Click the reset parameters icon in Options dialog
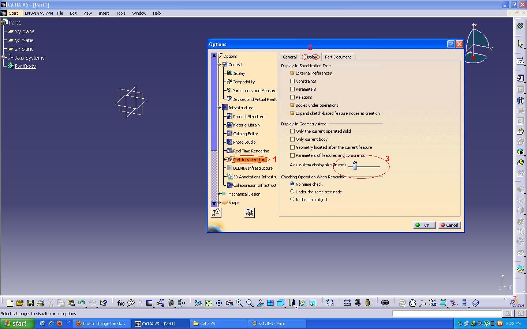 coord(216,212)
